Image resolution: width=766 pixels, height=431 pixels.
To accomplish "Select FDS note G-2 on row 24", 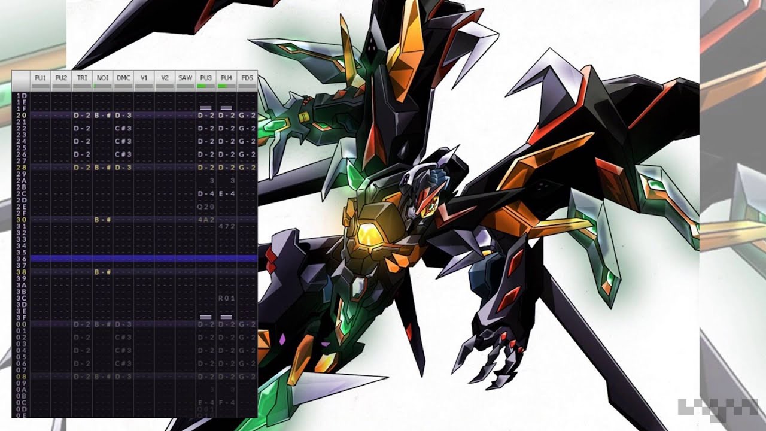I will coord(247,141).
